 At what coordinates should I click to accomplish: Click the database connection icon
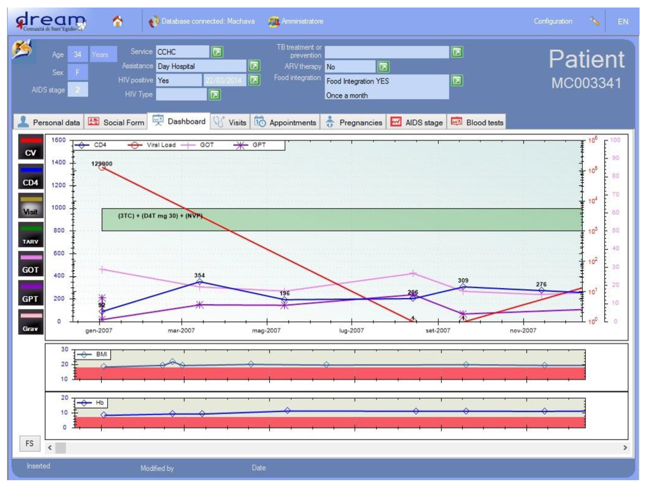click(x=154, y=21)
